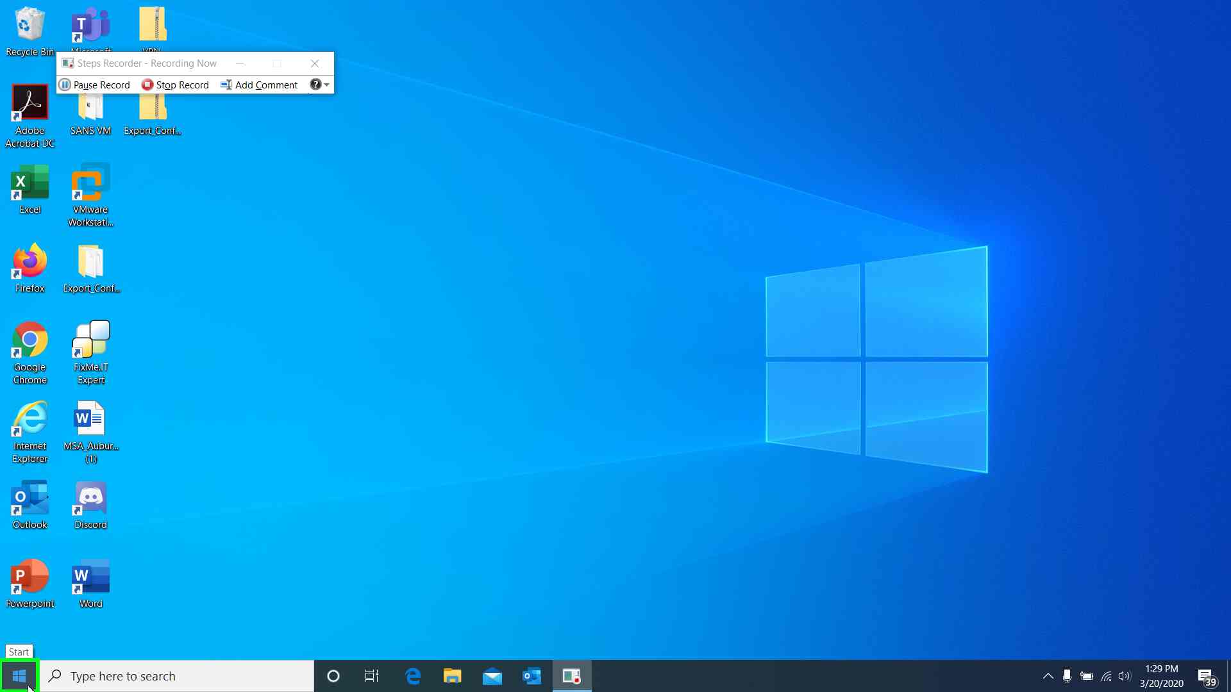The image size is (1231, 692).
Task: Click the Type here to search box
Action: (177, 676)
